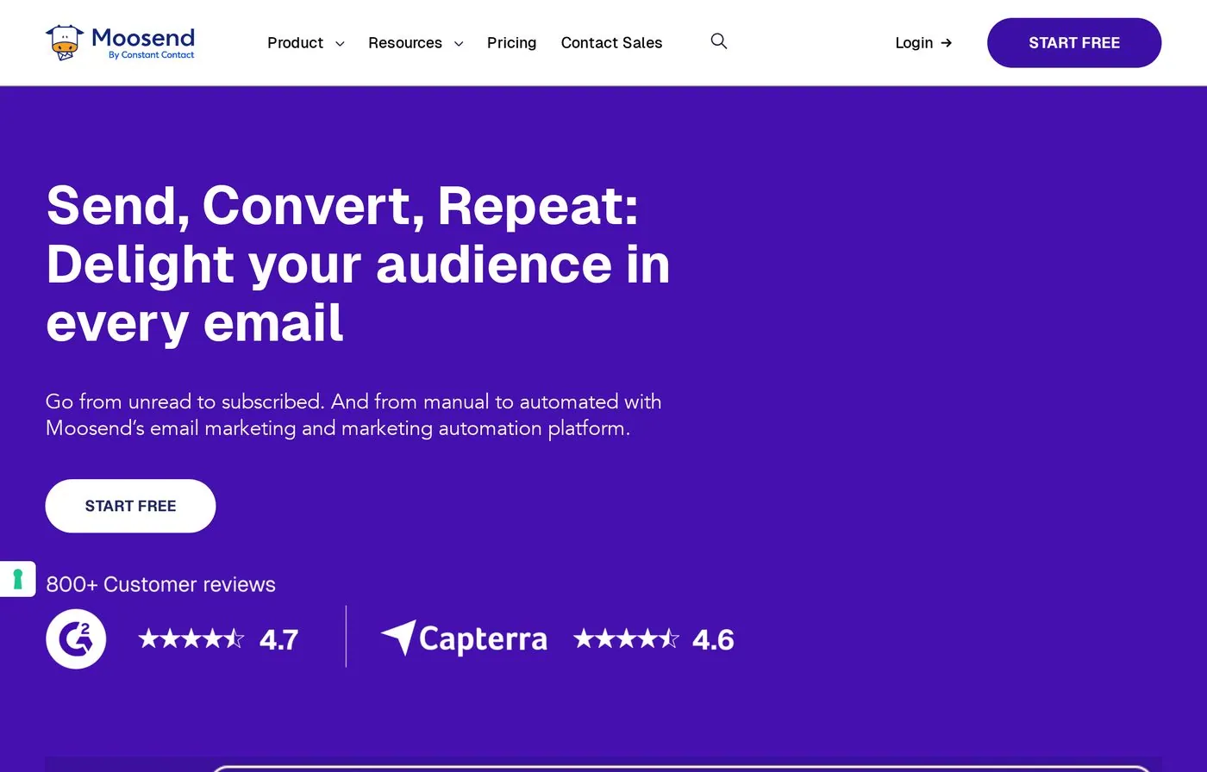Expand the Product menu chevron
1207x772 pixels.
tap(340, 44)
